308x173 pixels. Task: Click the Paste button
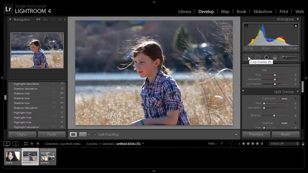click(52, 134)
